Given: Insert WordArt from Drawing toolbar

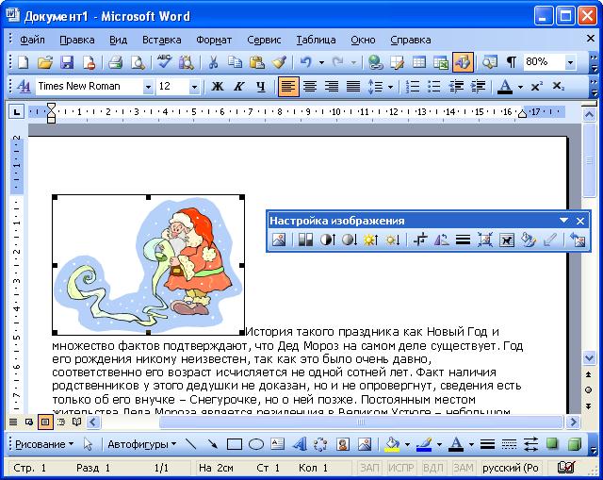Looking at the screenshot, I should [300, 444].
